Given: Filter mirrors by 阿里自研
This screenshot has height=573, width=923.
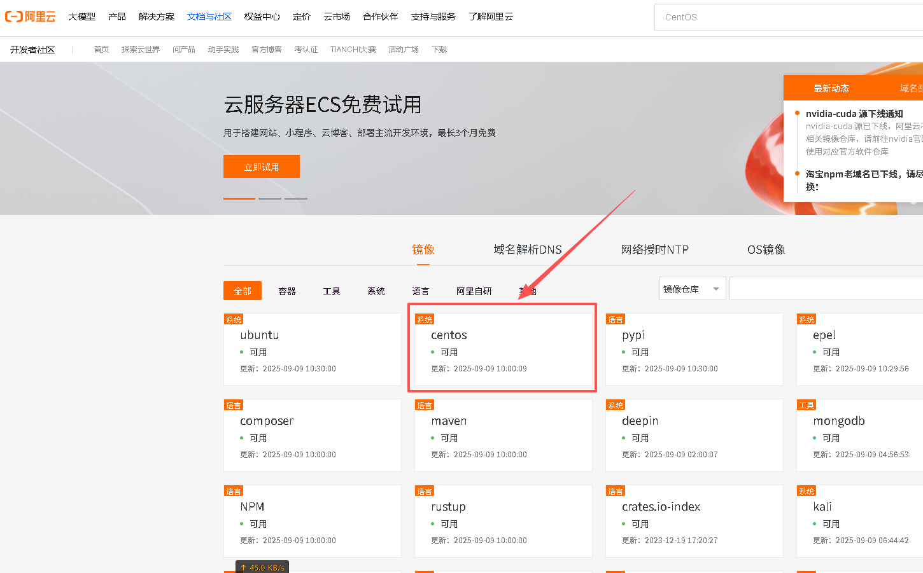Looking at the screenshot, I should (474, 291).
